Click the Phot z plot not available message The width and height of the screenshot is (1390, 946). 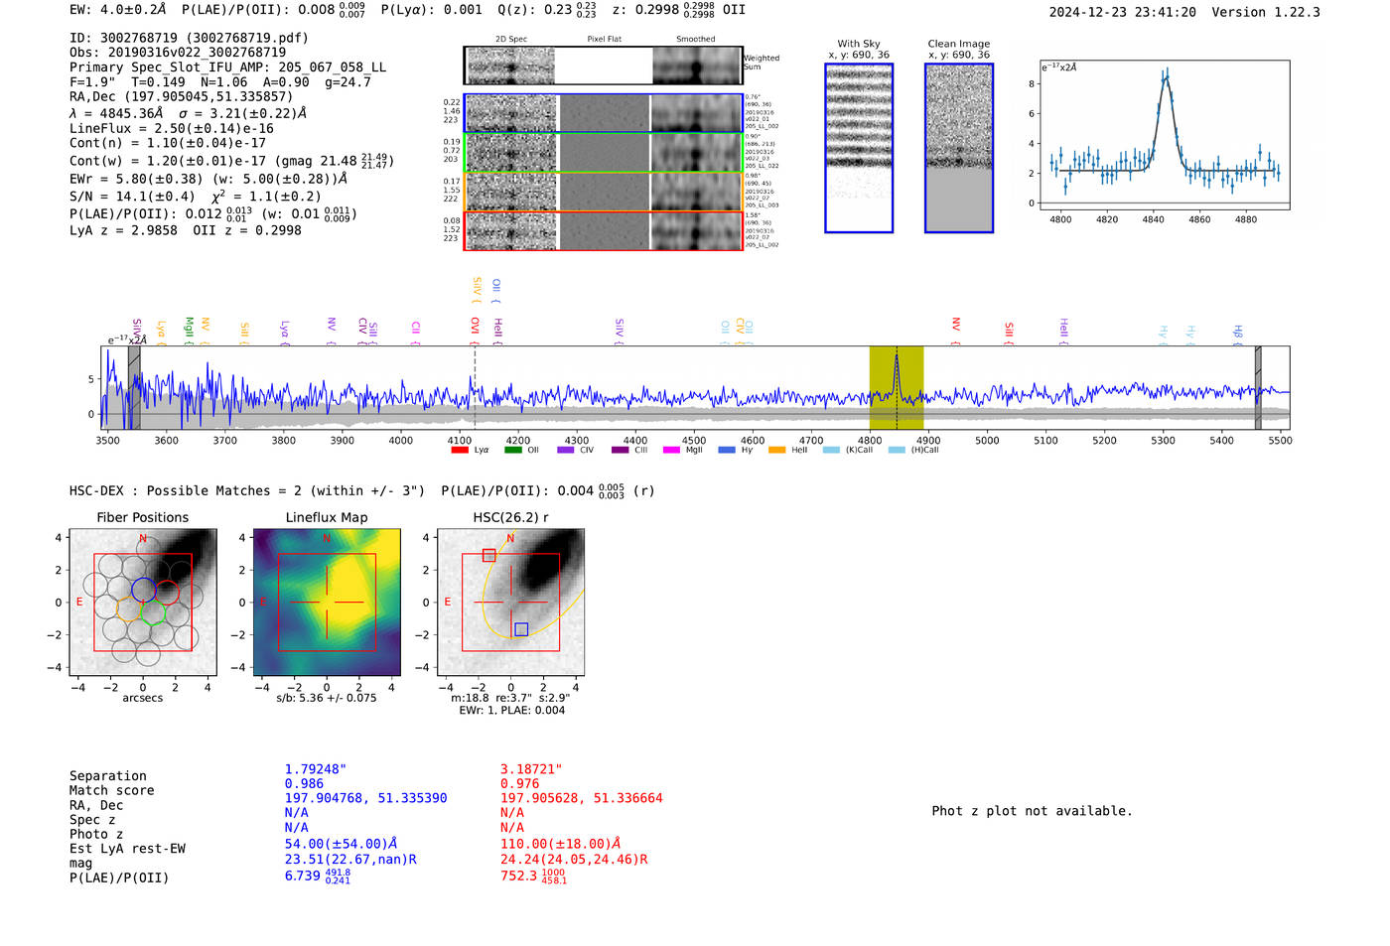(1032, 811)
